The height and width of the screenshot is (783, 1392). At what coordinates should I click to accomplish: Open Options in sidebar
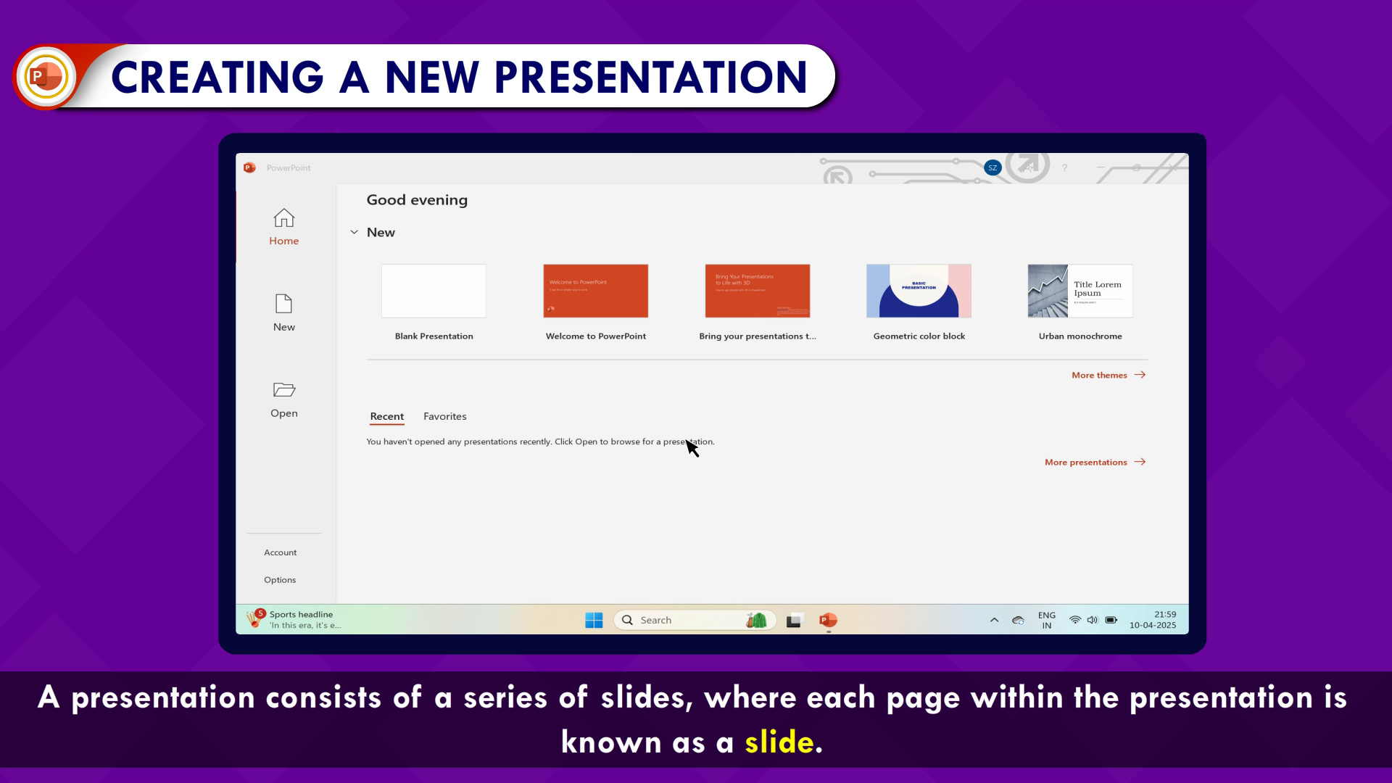click(x=280, y=580)
